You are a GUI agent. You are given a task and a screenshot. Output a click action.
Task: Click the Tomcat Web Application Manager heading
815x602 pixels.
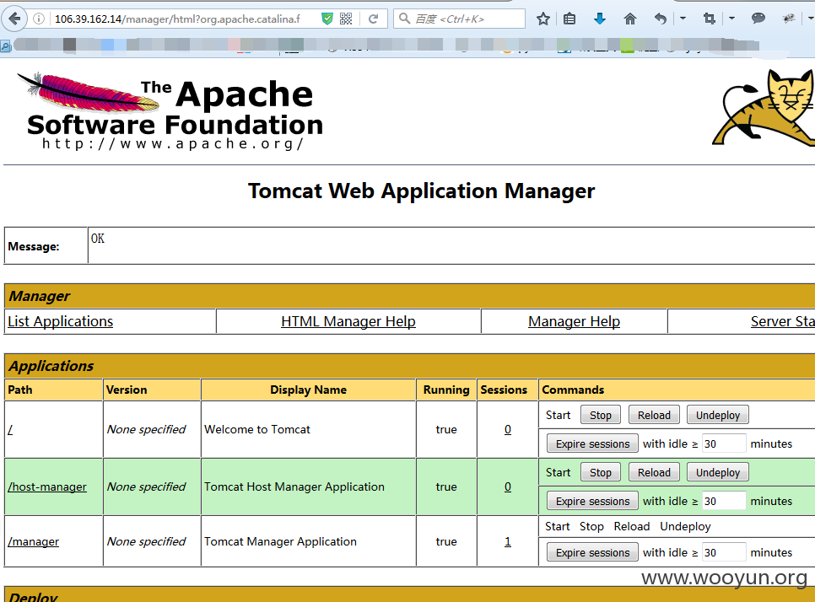tap(422, 191)
